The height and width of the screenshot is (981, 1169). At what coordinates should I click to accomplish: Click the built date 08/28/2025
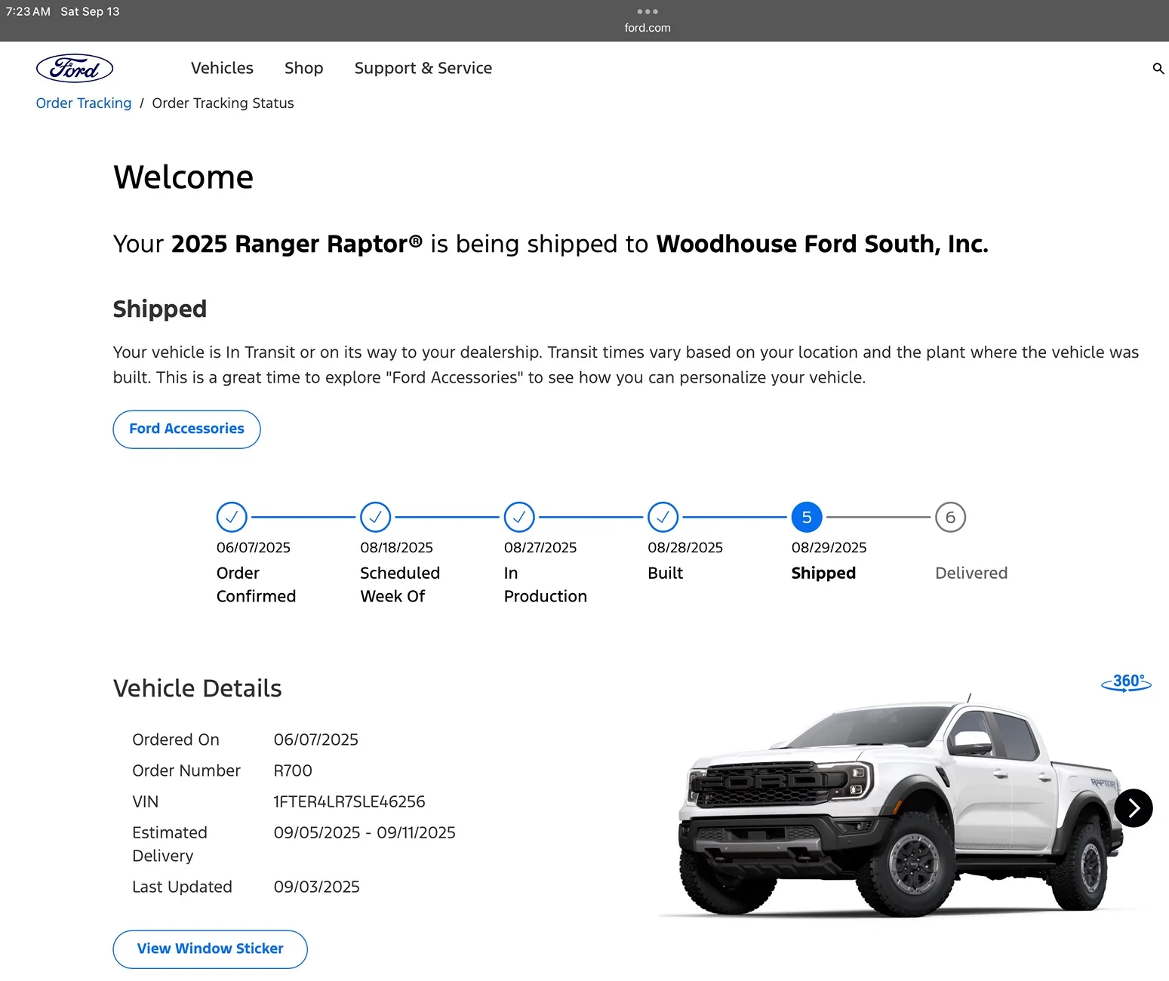click(685, 547)
